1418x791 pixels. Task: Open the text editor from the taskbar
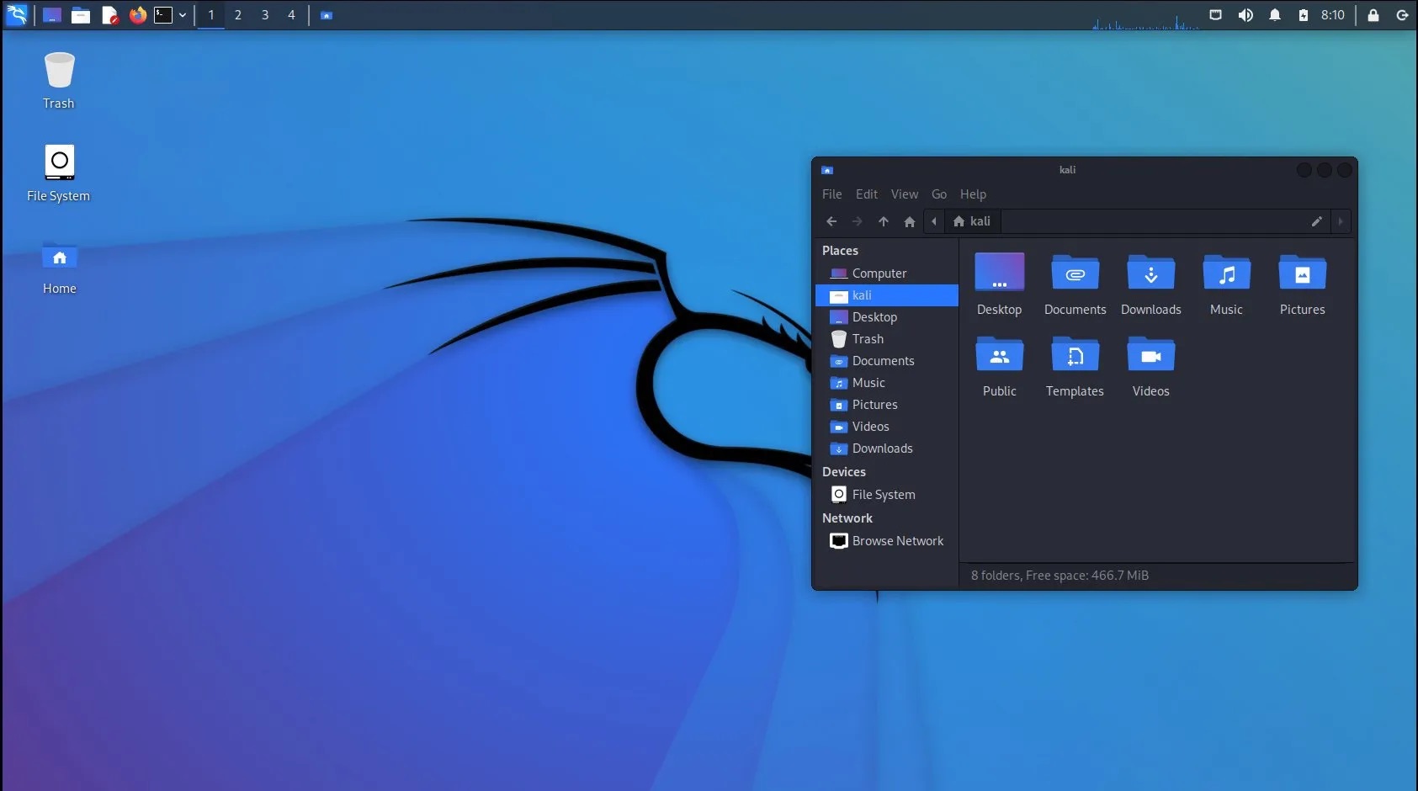[x=109, y=14]
